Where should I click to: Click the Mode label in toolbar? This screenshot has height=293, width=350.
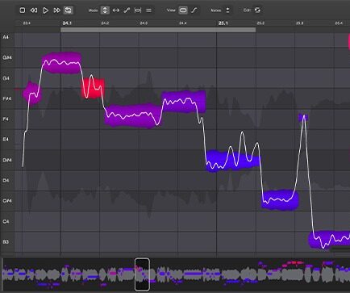[93, 10]
